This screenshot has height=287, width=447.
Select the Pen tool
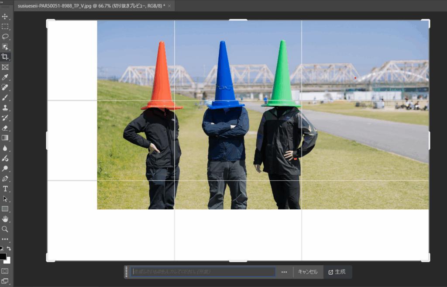pos(5,179)
